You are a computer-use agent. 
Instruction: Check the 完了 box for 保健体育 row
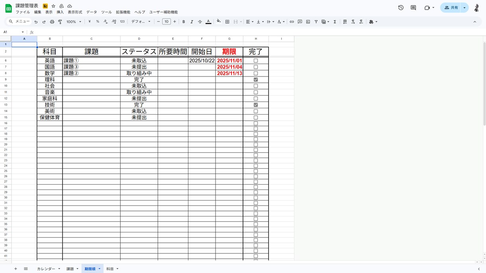(256, 118)
